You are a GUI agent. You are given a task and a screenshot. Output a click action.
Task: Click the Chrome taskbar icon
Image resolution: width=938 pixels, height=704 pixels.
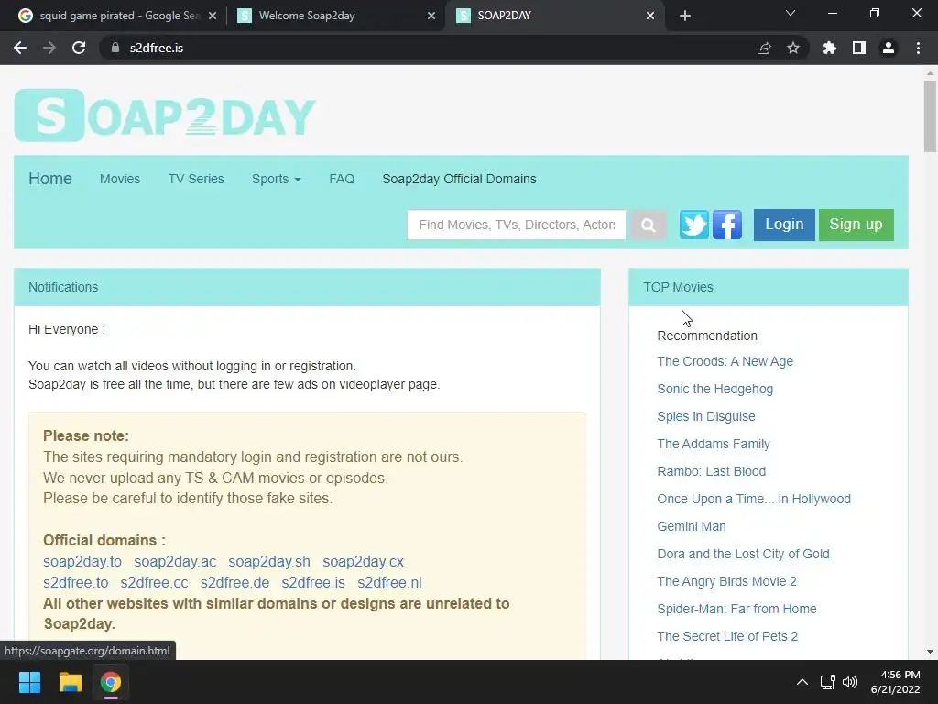tap(111, 682)
